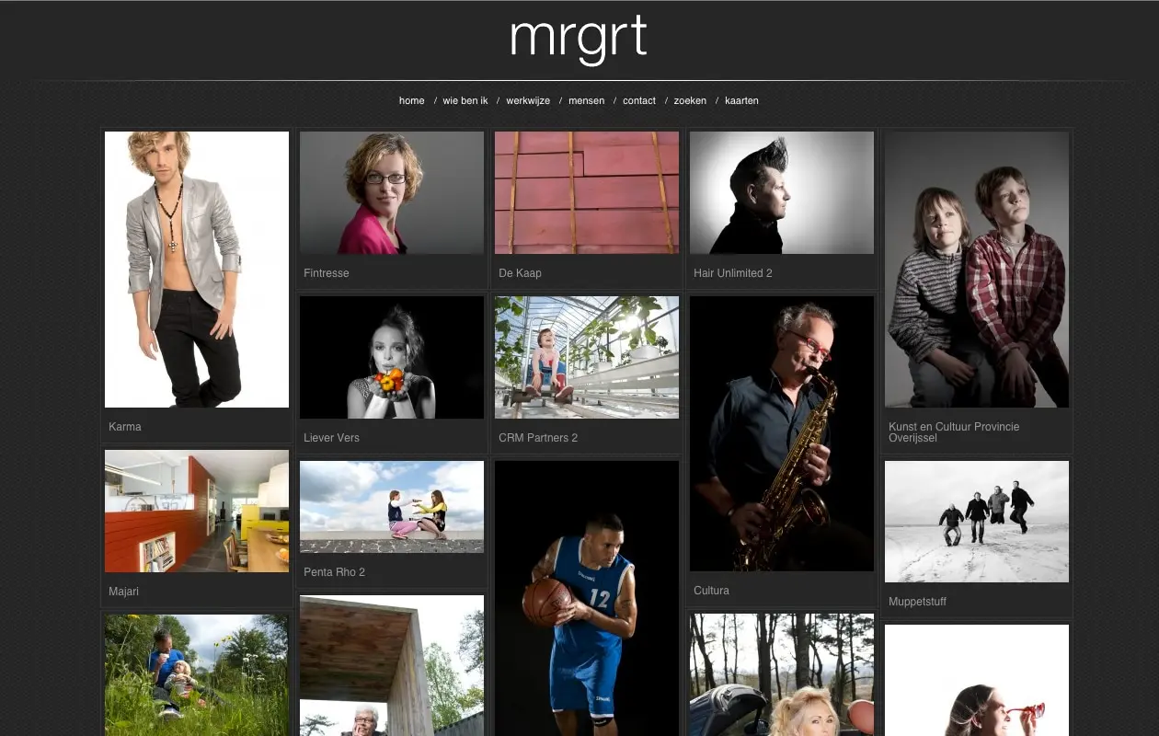
Task: Open the 'zoeken' search page
Action: click(690, 100)
